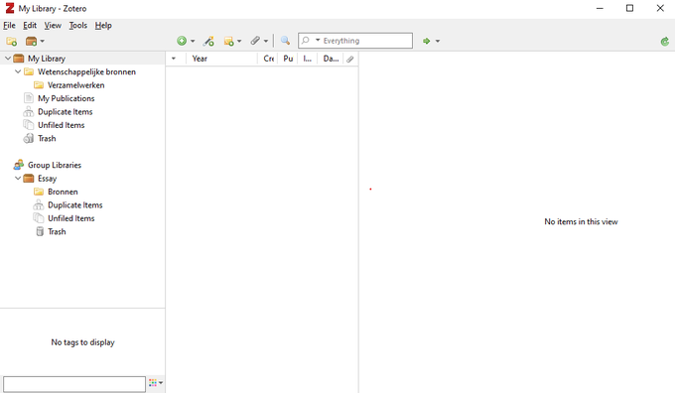Open the Tools menu
Screen dimensions: 675x393
77,26
